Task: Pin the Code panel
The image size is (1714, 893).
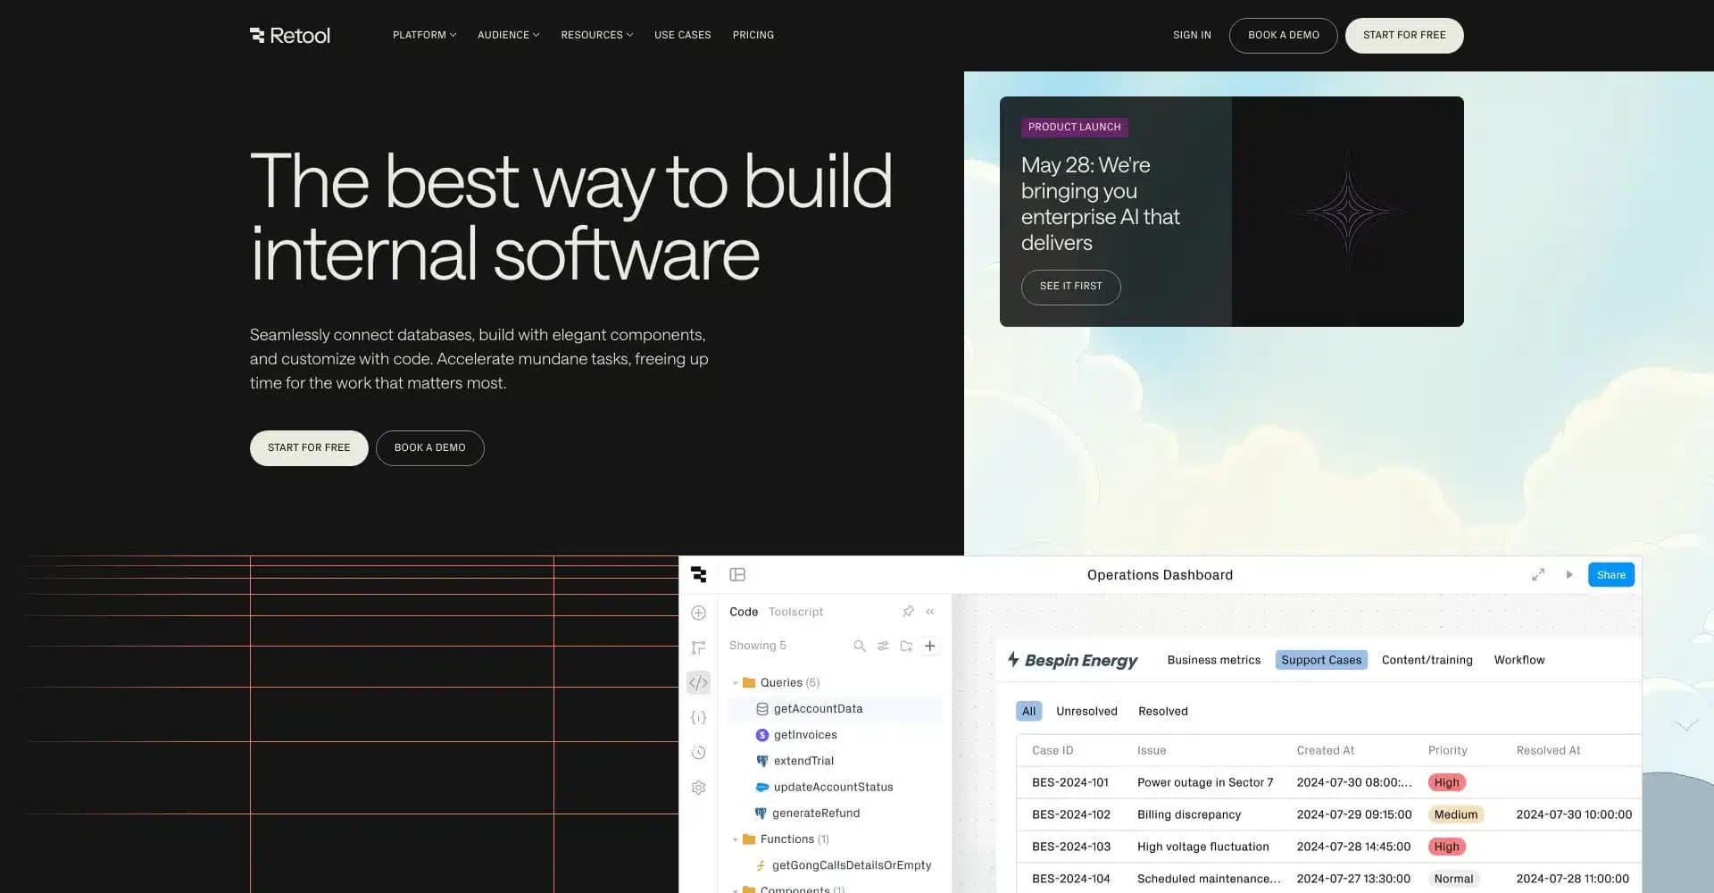Action: click(x=908, y=612)
